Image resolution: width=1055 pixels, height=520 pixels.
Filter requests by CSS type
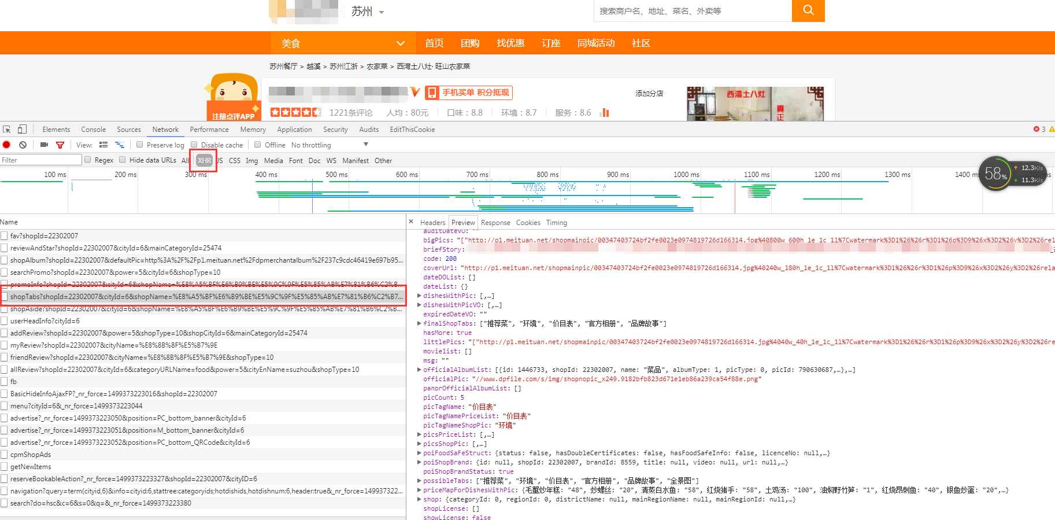point(234,160)
